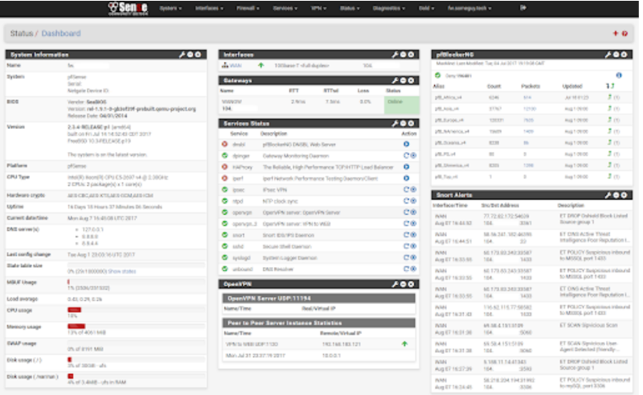
Task: Minimize the System Information widget
Action: [190, 55]
